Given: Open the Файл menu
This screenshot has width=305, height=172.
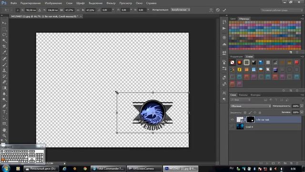Looking at the screenshot, I should [x=13, y=3].
